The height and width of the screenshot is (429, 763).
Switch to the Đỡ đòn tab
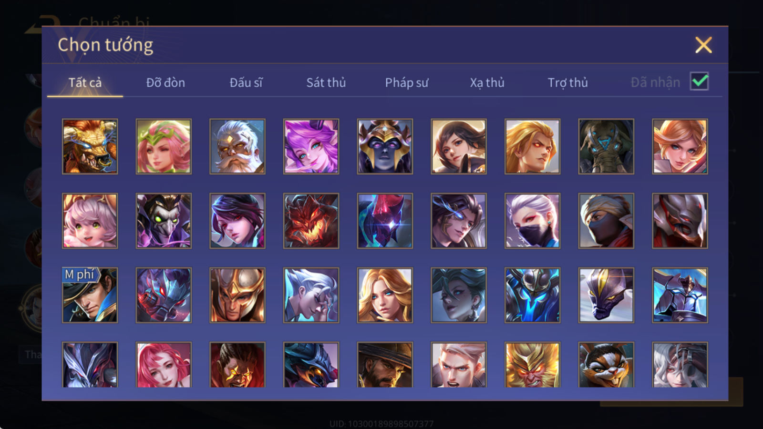(165, 82)
